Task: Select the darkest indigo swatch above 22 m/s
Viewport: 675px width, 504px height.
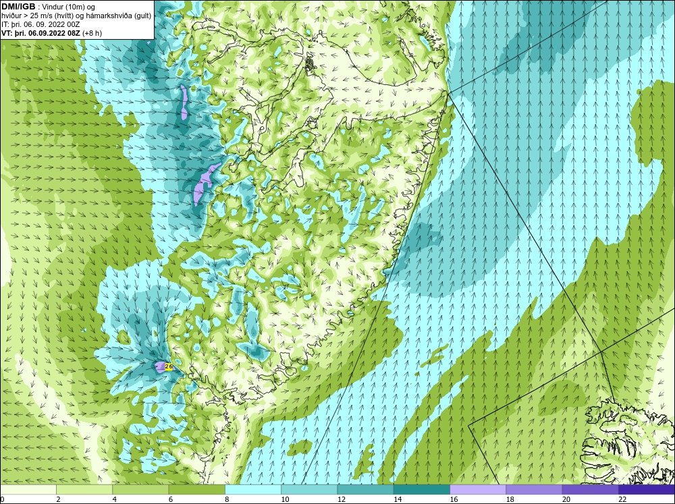Action: 647,489
